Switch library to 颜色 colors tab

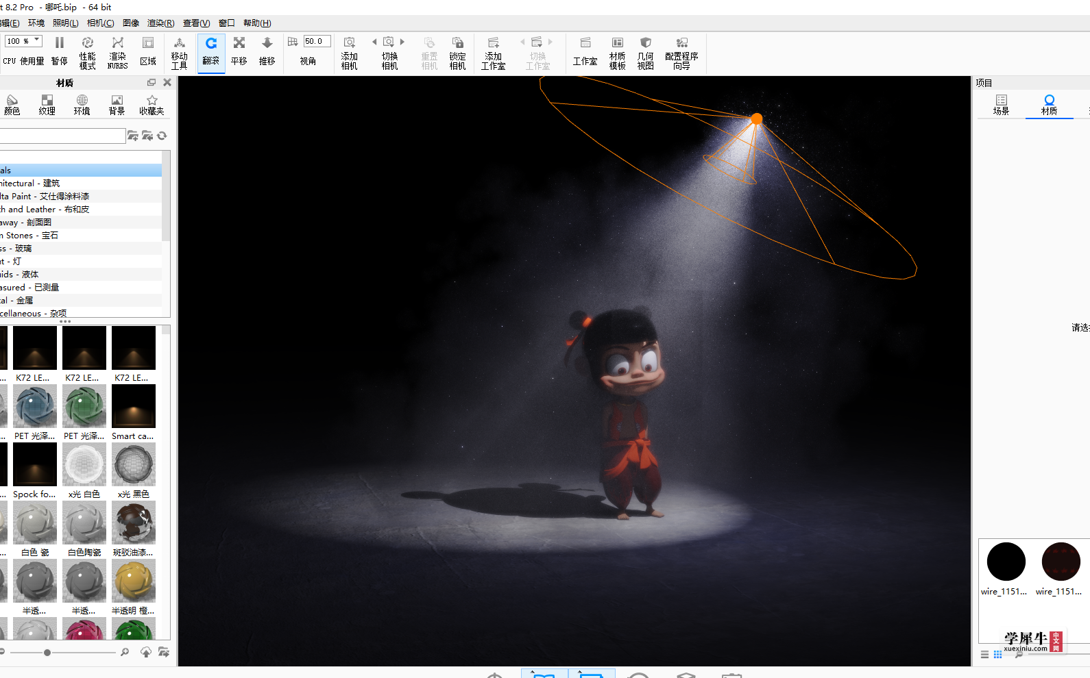point(12,105)
